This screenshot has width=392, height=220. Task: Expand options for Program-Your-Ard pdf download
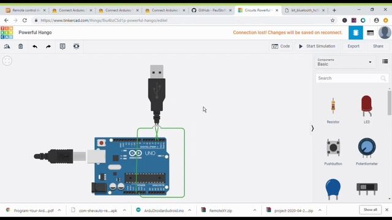point(59,210)
